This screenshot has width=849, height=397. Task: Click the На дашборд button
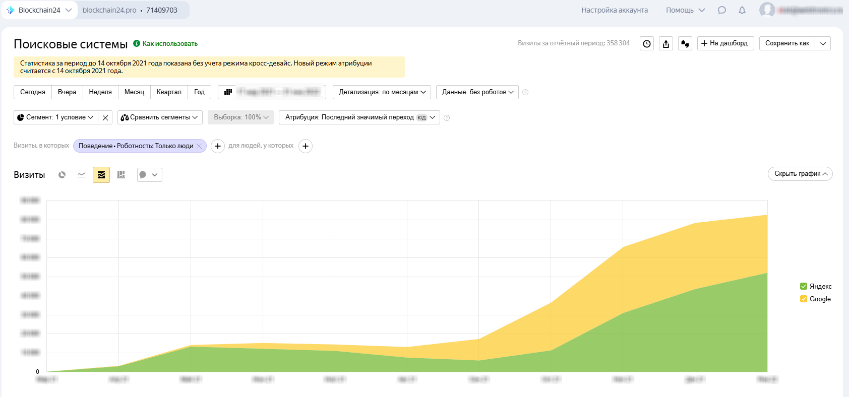click(725, 43)
